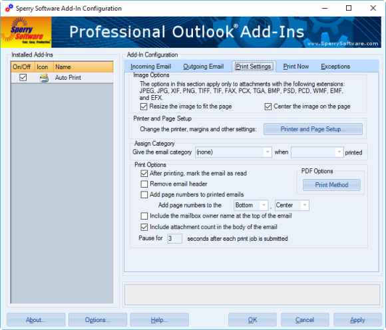Click the Icon column header
Image resolution: width=386 pixels, height=330 pixels.
click(x=44, y=67)
